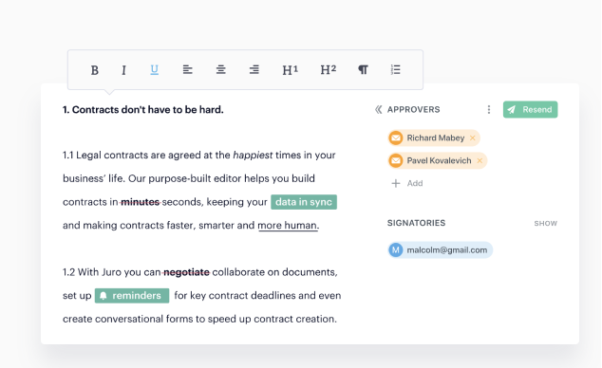Click the APPROVERS section title
602x368 pixels.
tap(413, 110)
